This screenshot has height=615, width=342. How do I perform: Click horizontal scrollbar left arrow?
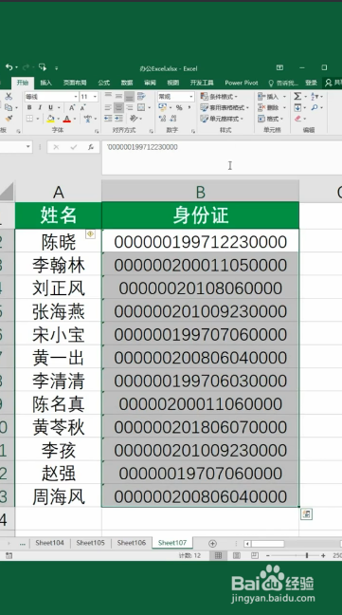point(247,544)
